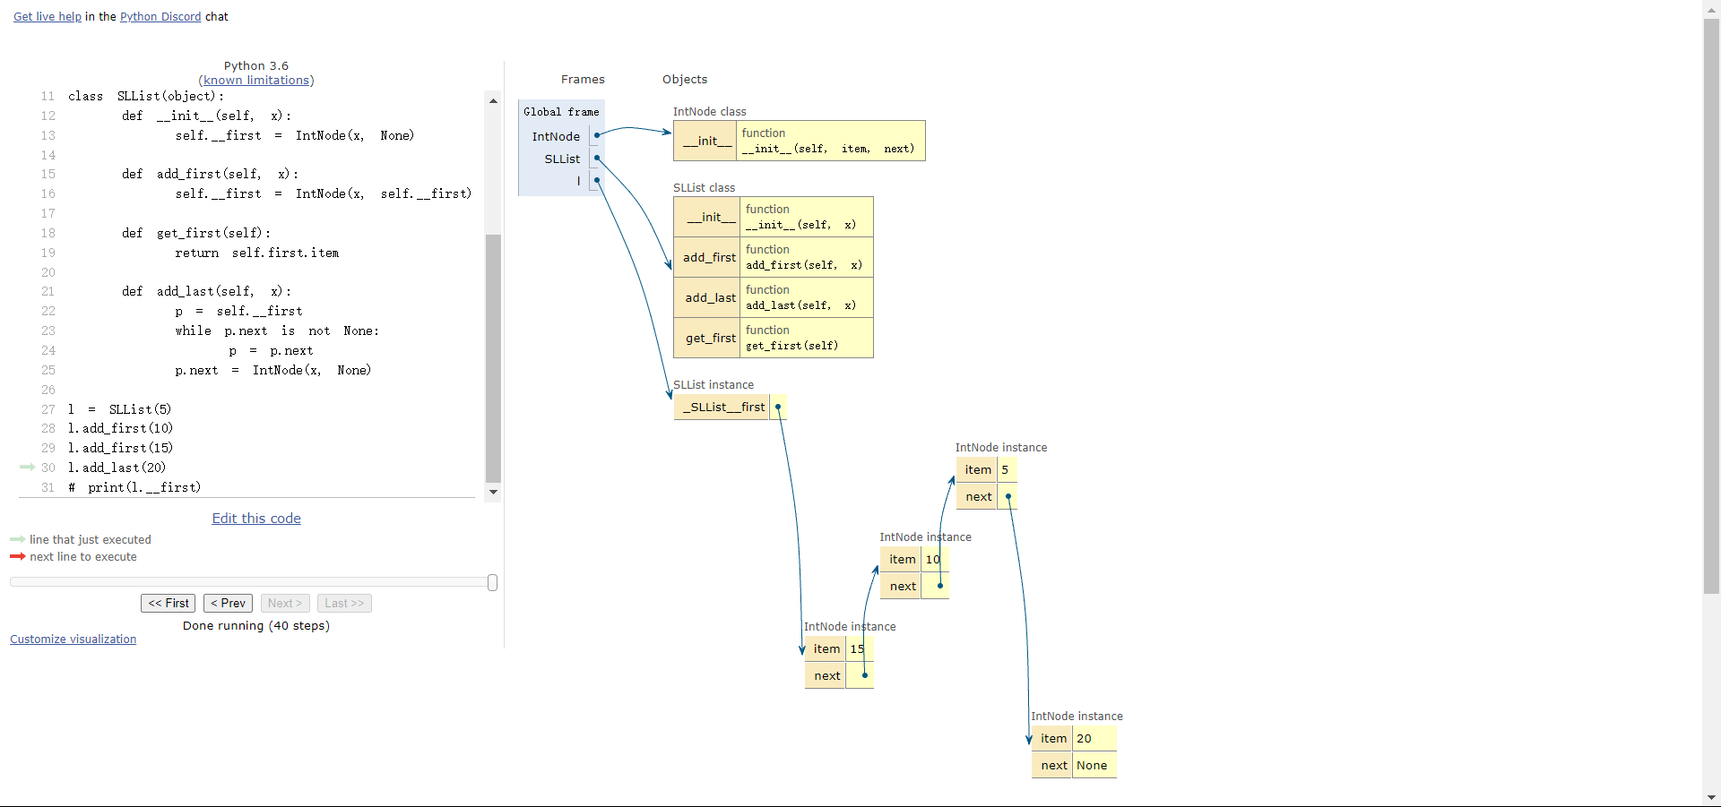
Task: Click the page scrollbar up arrow
Action: pyautogui.click(x=1711, y=8)
